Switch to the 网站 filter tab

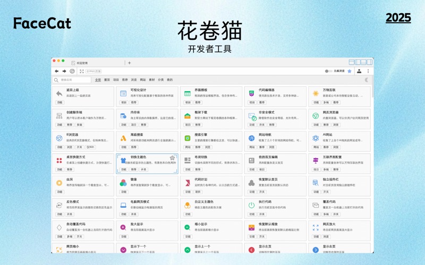[x=143, y=80]
